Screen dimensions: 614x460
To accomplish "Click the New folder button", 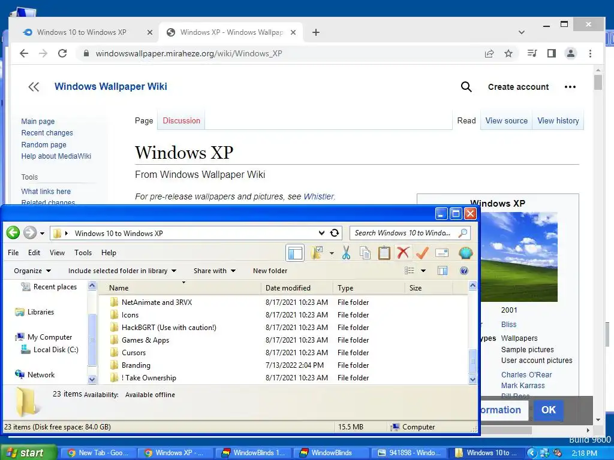I will [270, 271].
